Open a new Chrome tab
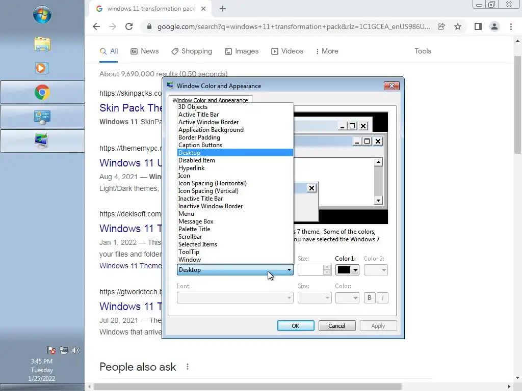The height and width of the screenshot is (391, 522). [x=223, y=9]
